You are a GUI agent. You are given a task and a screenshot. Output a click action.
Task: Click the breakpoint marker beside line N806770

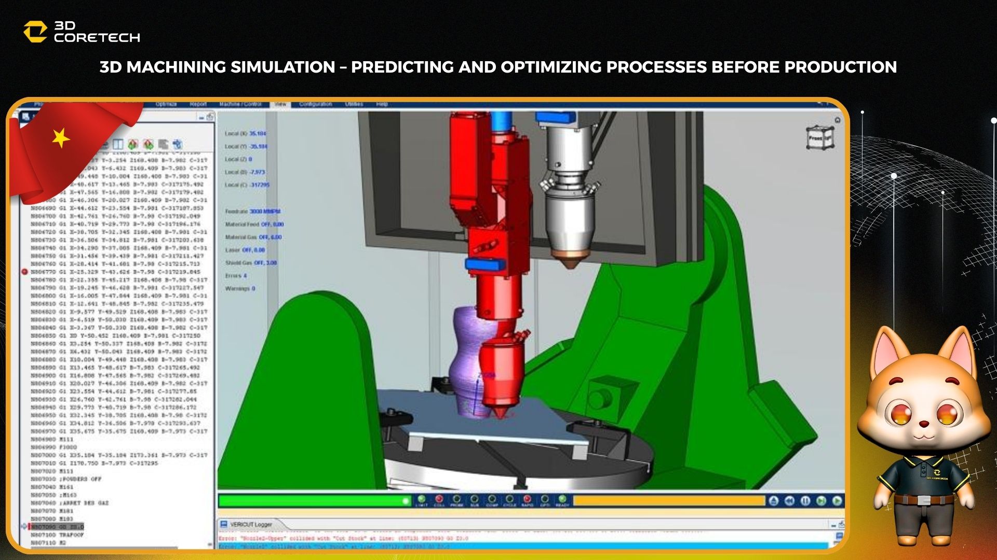tap(24, 272)
